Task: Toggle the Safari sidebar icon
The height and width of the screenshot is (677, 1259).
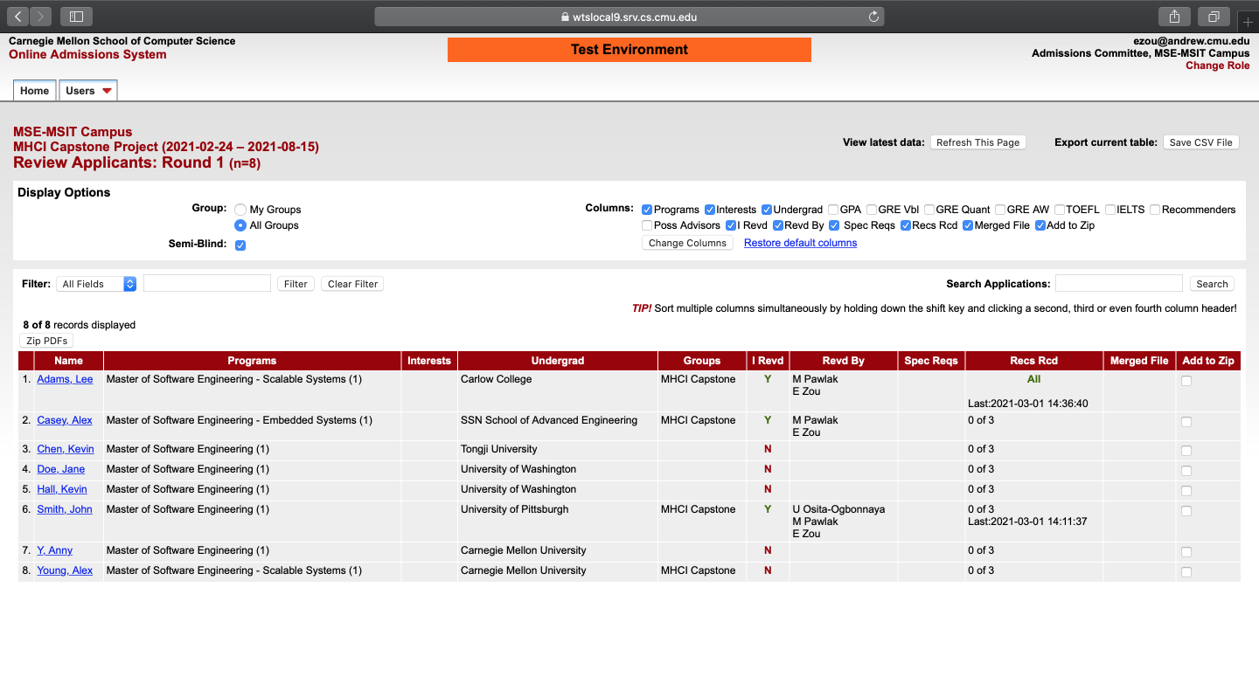Action: [x=76, y=17]
